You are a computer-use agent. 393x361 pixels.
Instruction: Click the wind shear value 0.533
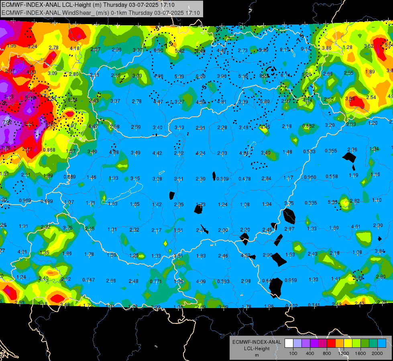pyautogui.click(x=309, y=152)
